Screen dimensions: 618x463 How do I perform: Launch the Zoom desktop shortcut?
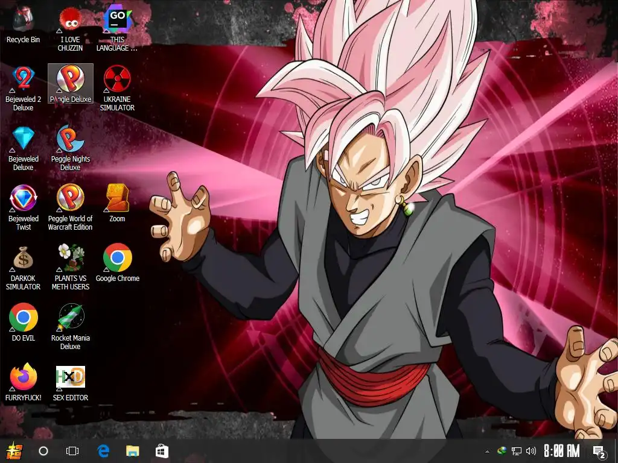117,204
